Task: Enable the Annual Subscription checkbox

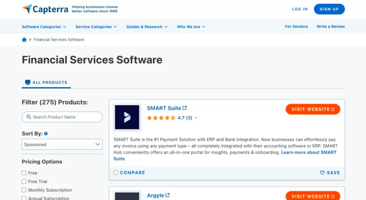Action: coord(24,198)
